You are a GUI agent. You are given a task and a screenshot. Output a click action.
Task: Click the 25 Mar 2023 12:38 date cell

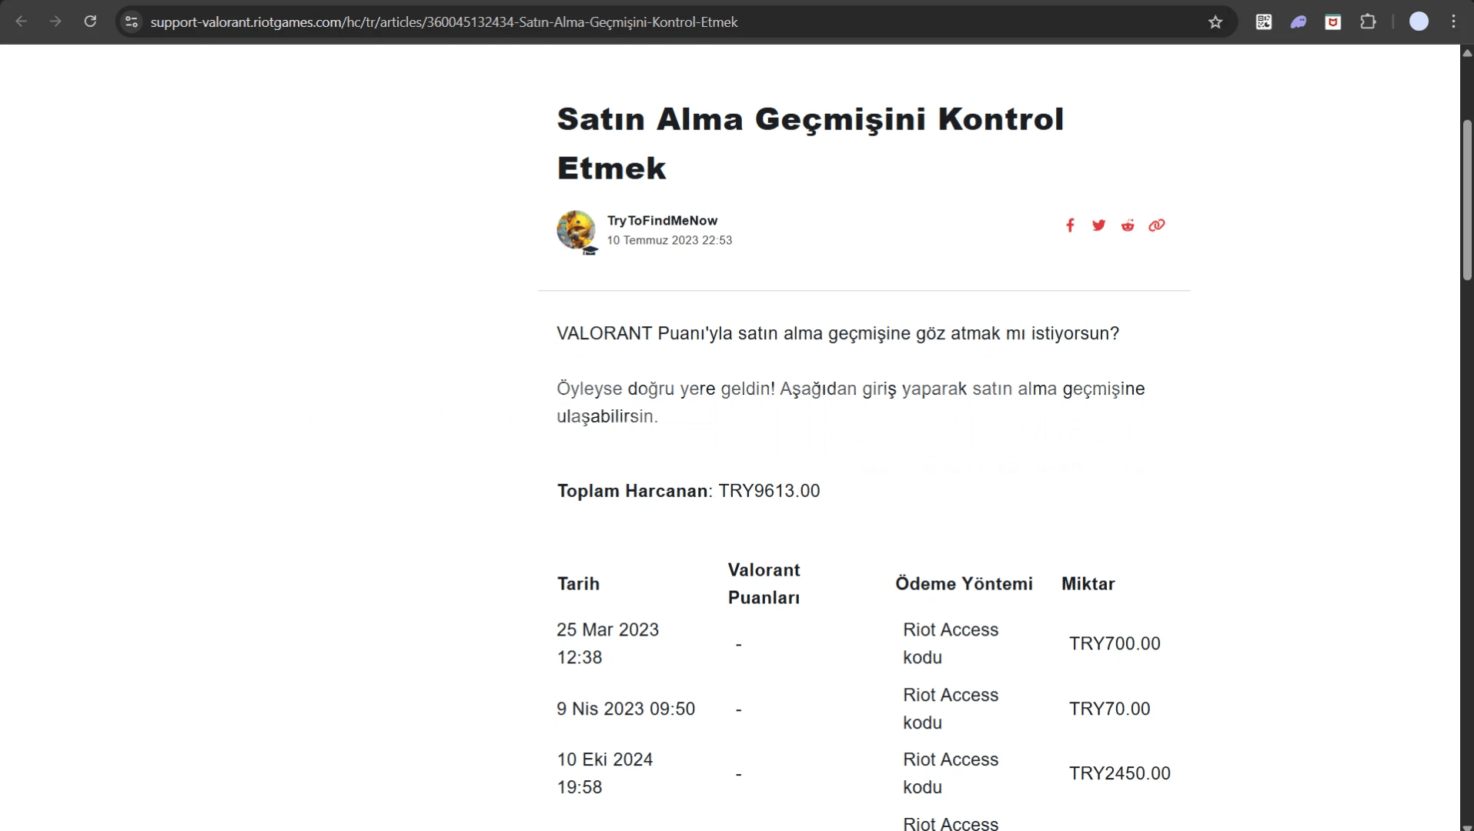coord(607,643)
